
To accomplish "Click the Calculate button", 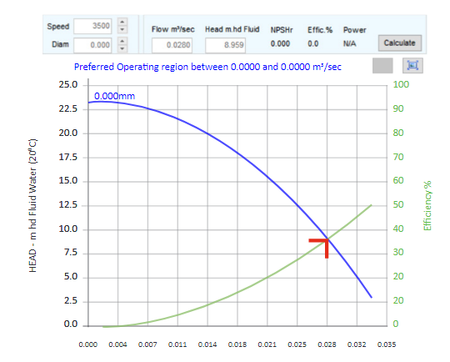I will pos(399,43).
